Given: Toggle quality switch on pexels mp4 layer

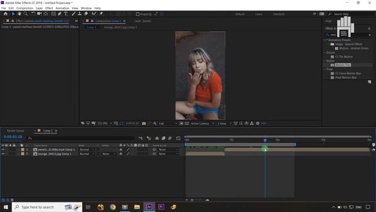Looking at the screenshot, I should click(128, 150).
